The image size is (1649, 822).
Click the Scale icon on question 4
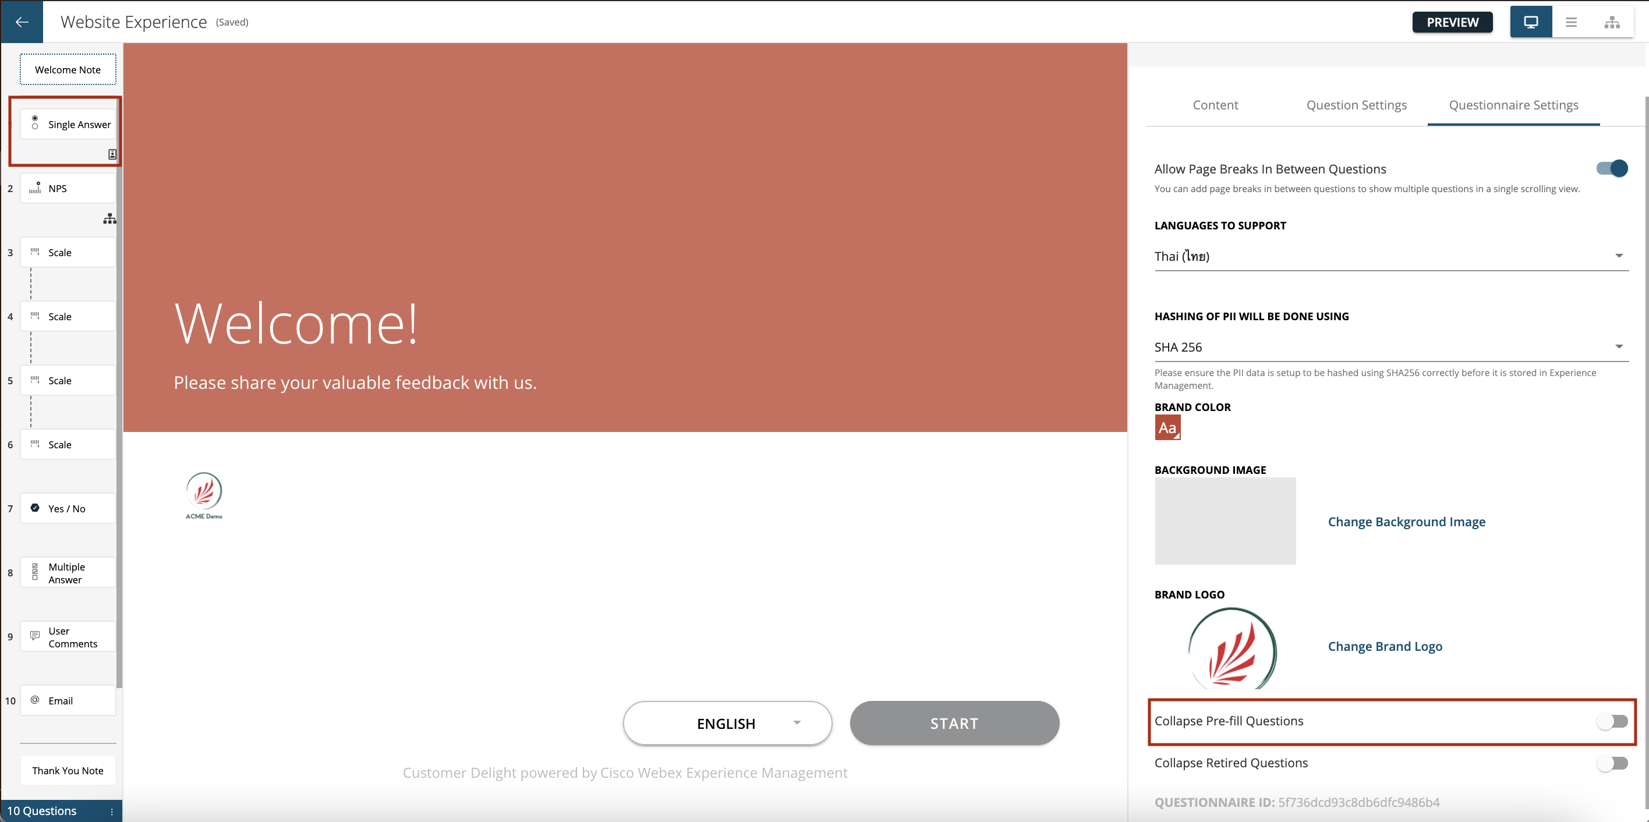(x=34, y=316)
